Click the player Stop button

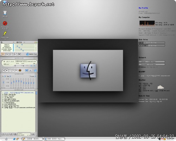coord(13,70)
